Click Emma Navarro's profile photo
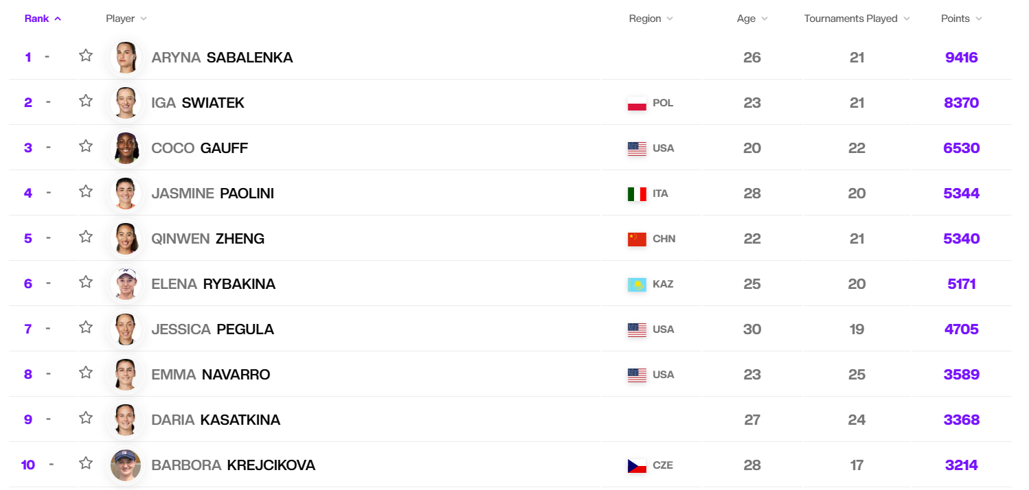 (126, 375)
